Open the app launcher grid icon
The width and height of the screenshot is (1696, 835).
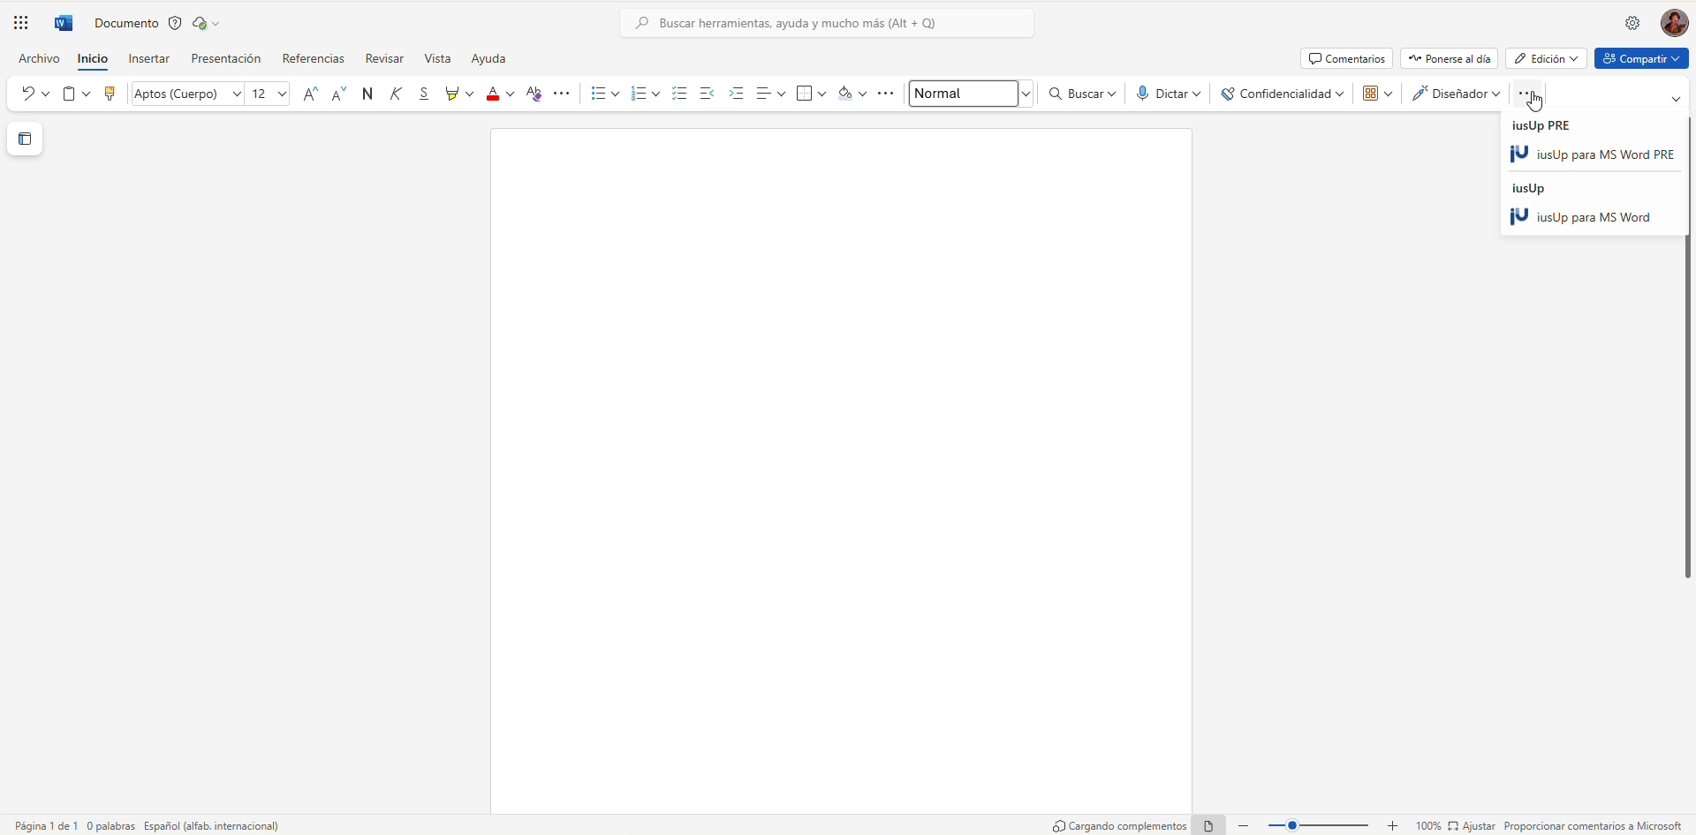21,23
